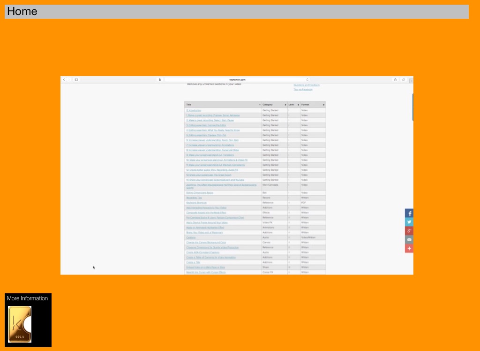Image resolution: width=480 pixels, height=351 pixels.
Task: Click the More Information gold thumbnail
Action: pyautogui.click(x=20, y=324)
